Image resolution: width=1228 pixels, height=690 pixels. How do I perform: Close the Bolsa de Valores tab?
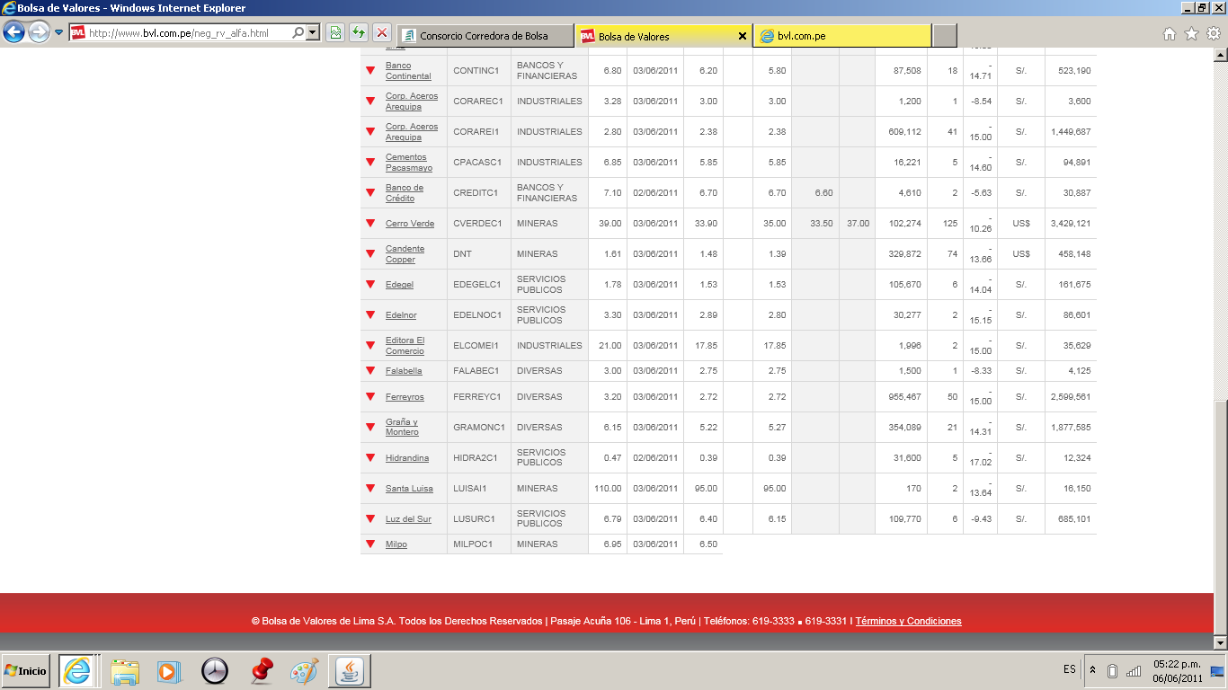743,36
